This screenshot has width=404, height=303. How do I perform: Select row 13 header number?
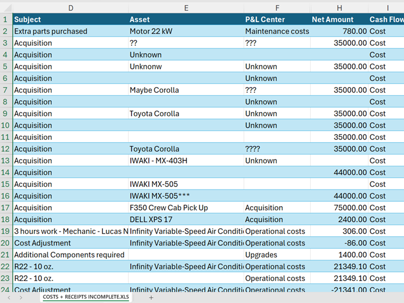[x=5, y=160]
